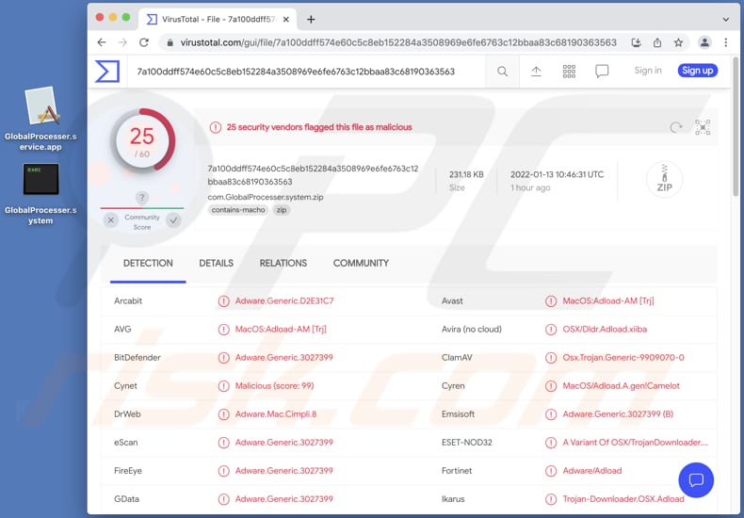The width and height of the screenshot is (744, 518).
Task: Expand the Chrome tab search chevron
Action: (x=725, y=19)
